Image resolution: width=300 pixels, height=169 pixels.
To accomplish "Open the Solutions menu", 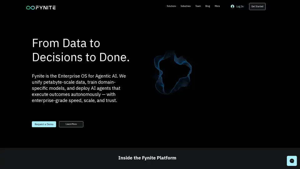I will (x=171, y=6).
